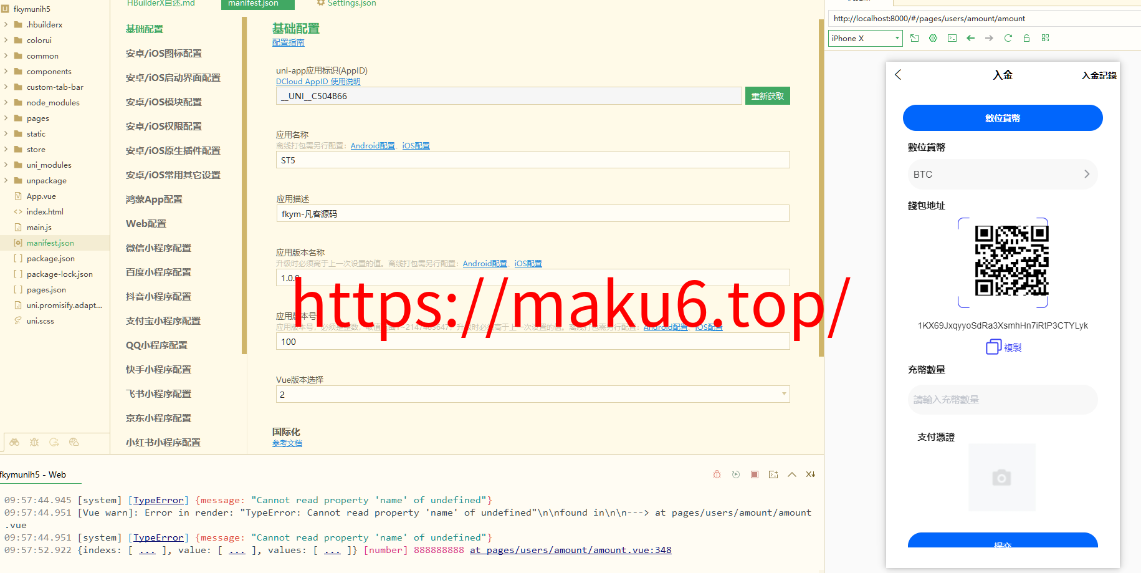This screenshot has width=1141, height=573.
Task: Open 安卓/iOS模块配置 section
Action: 164,102
